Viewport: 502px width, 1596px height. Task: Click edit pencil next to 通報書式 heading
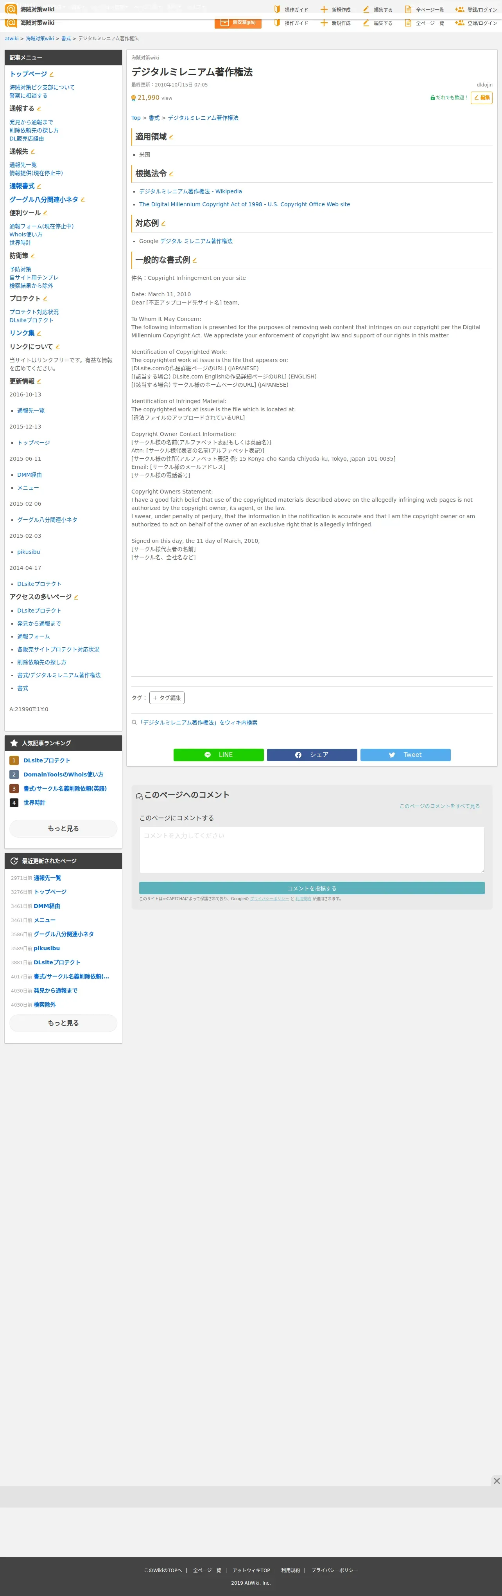pos(39,187)
